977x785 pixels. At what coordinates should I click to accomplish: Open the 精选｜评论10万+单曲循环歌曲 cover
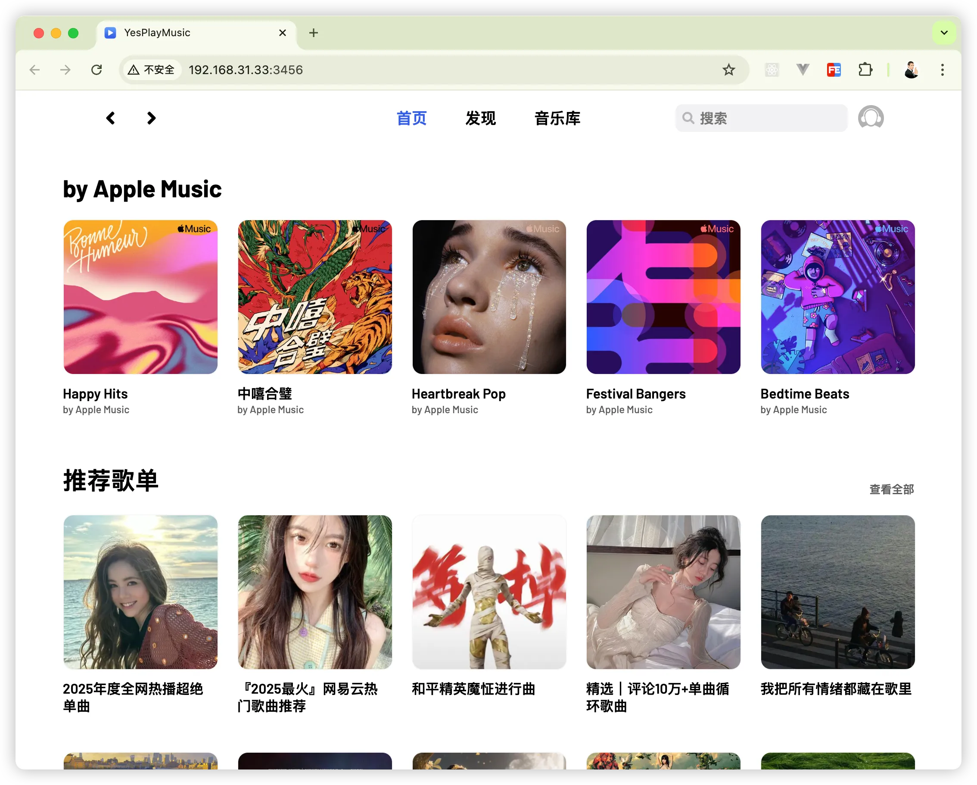pos(663,592)
